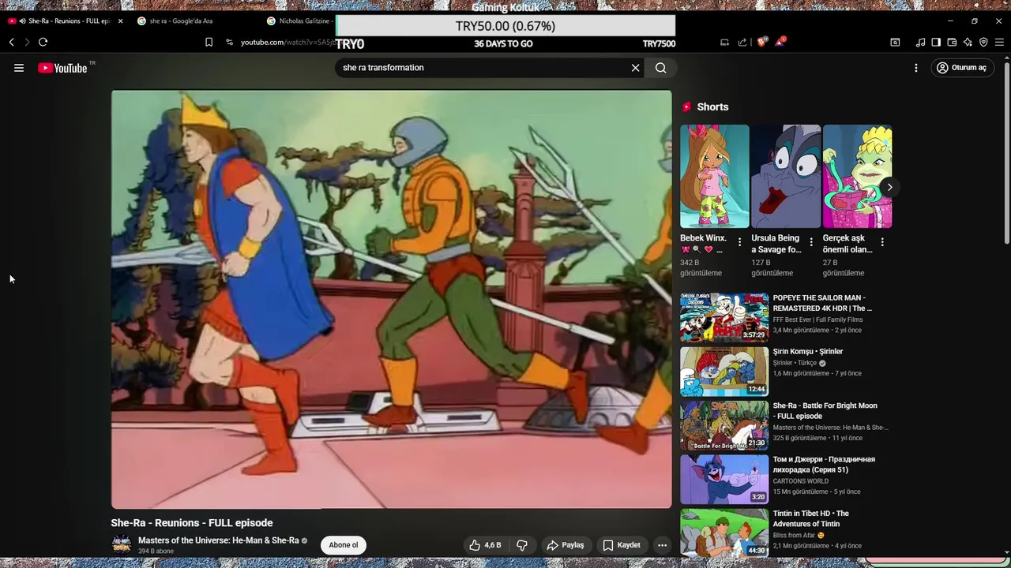This screenshot has height=568, width=1011.
Task: Open the Brave Rewards triangle icon
Action: pos(780,41)
